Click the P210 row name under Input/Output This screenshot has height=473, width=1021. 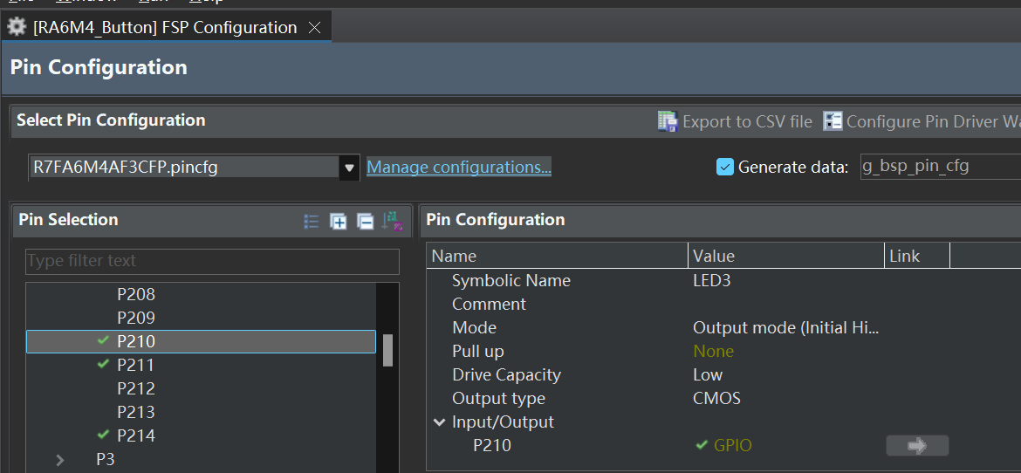click(492, 446)
